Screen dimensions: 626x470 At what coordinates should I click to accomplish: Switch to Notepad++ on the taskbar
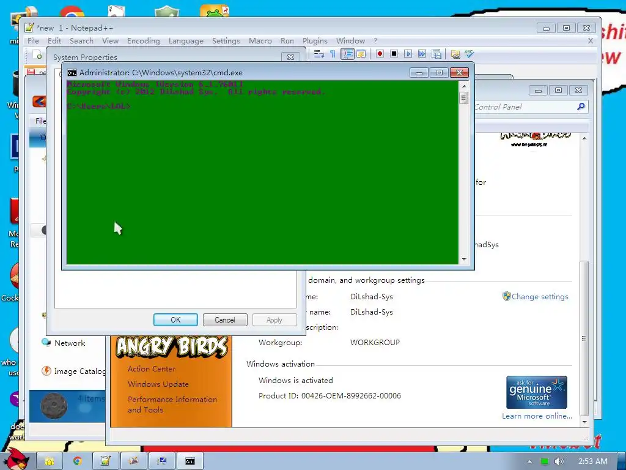coord(105,461)
